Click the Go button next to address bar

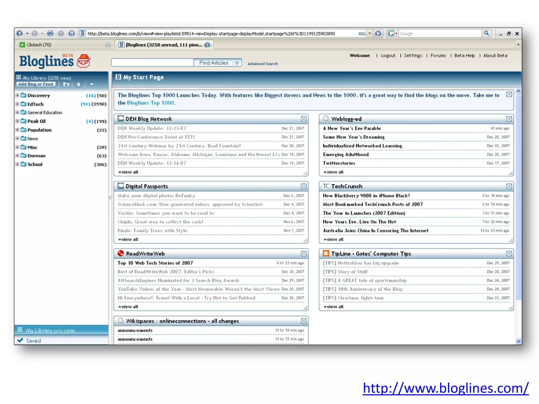(x=378, y=33)
